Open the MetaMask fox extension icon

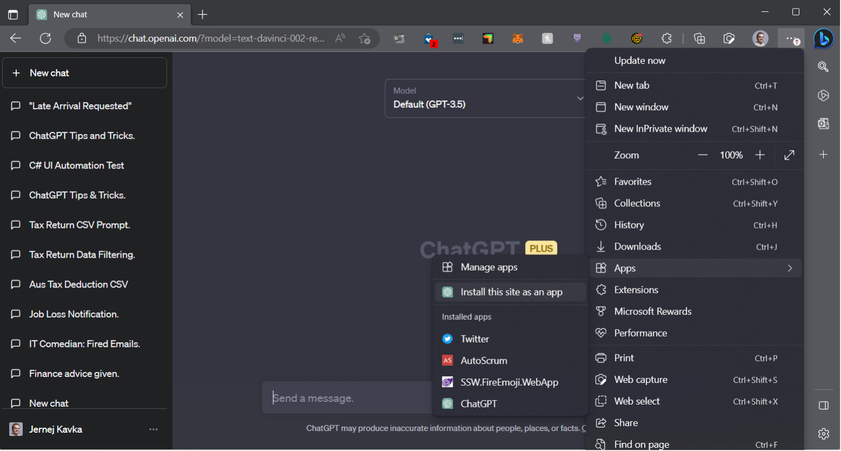click(518, 38)
